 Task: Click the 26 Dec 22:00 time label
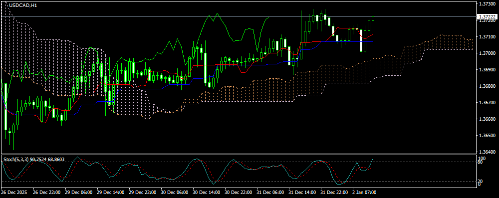(x=47, y=193)
